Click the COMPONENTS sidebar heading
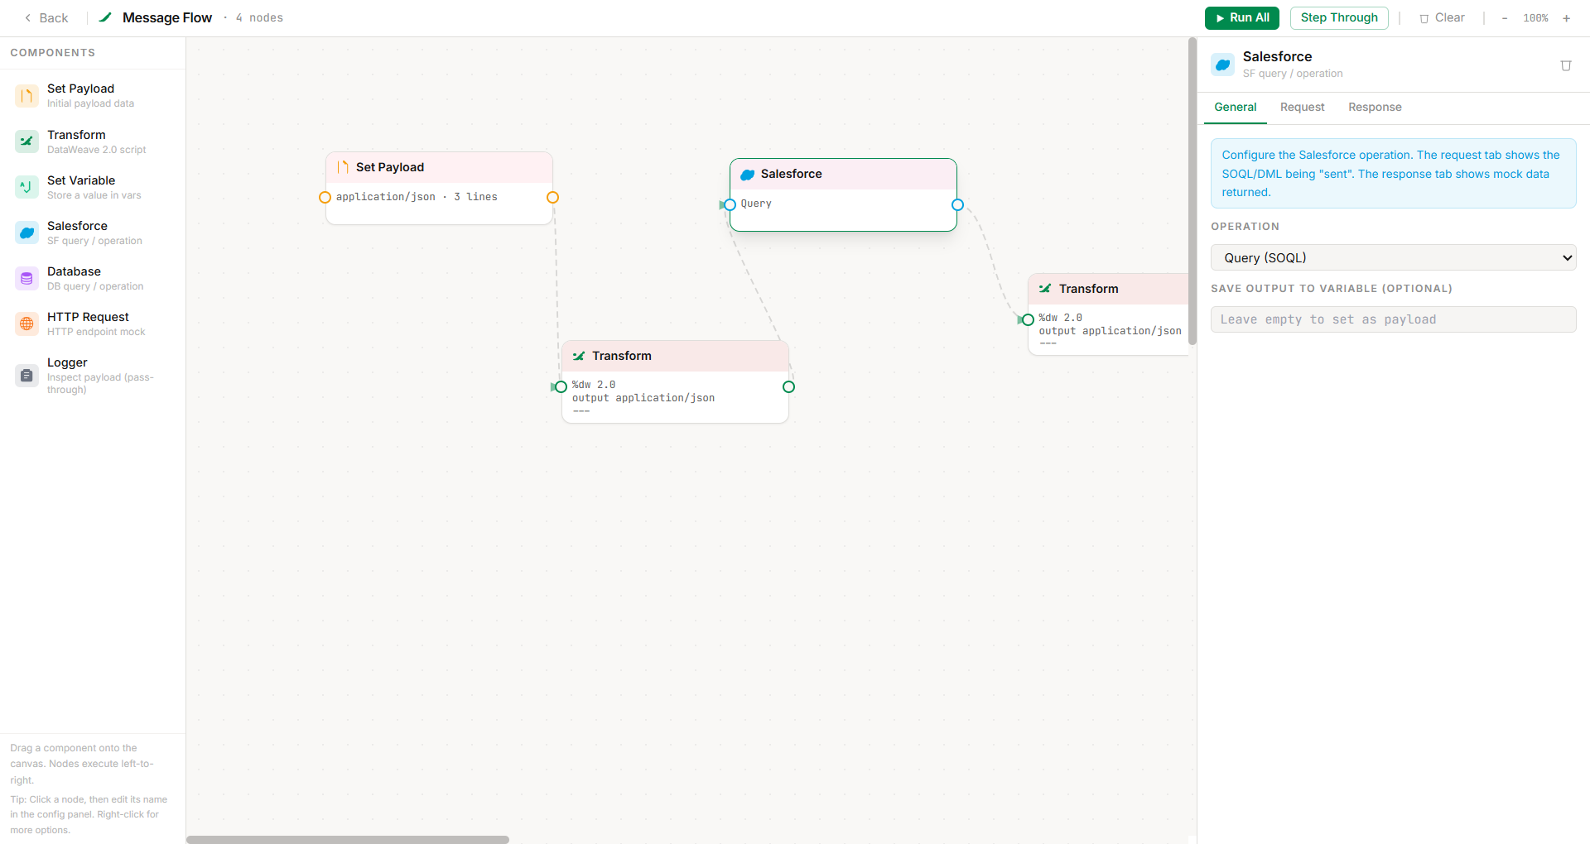Image resolution: width=1590 pixels, height=844 pixels. 53,52
